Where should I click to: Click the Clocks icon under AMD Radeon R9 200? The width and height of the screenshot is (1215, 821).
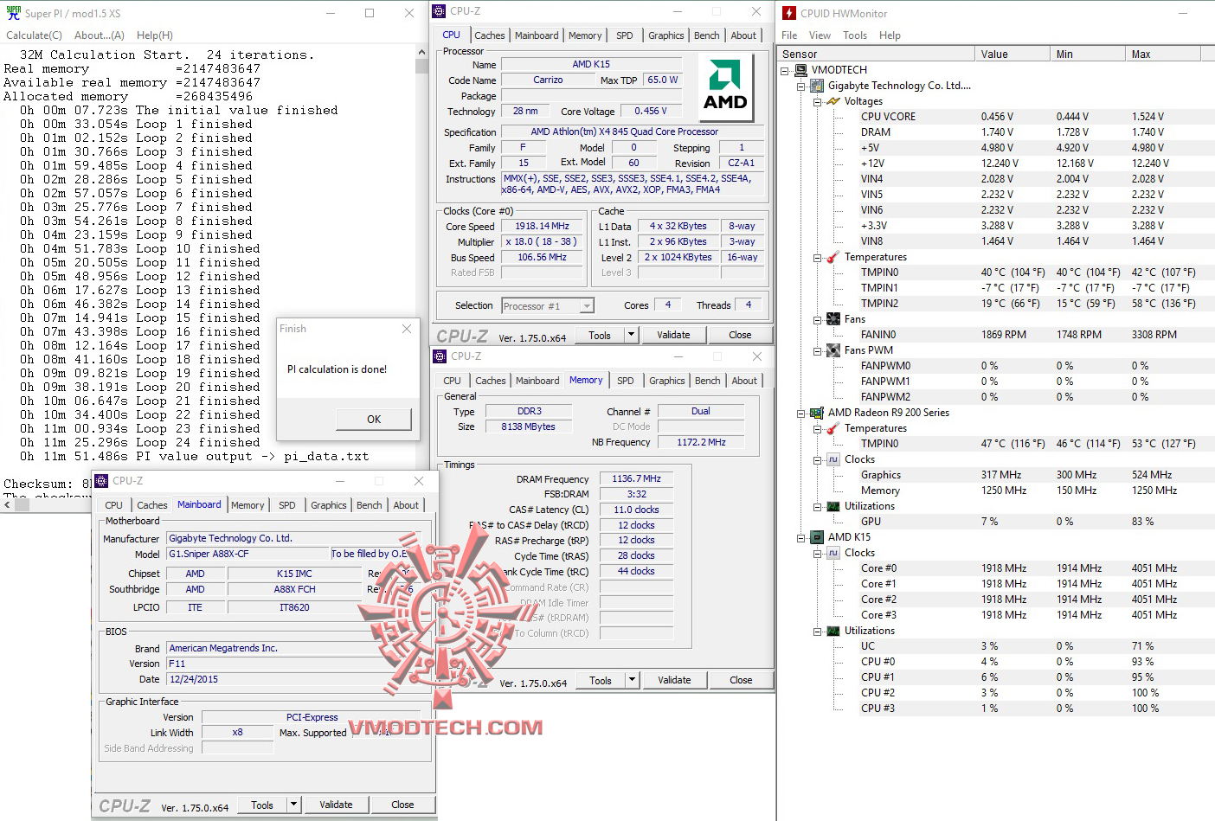point(833,459)
